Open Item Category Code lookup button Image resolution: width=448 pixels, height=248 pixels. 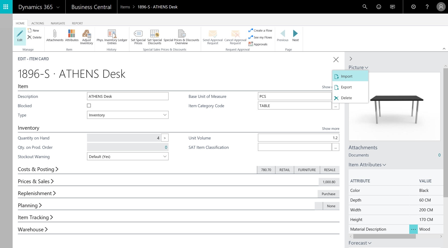pyautogui.click(x=336, y=106)
